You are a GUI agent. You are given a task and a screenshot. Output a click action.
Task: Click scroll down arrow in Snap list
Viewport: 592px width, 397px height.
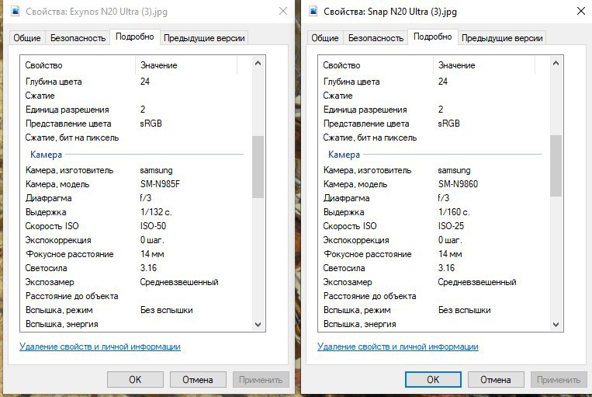point(556,325)
